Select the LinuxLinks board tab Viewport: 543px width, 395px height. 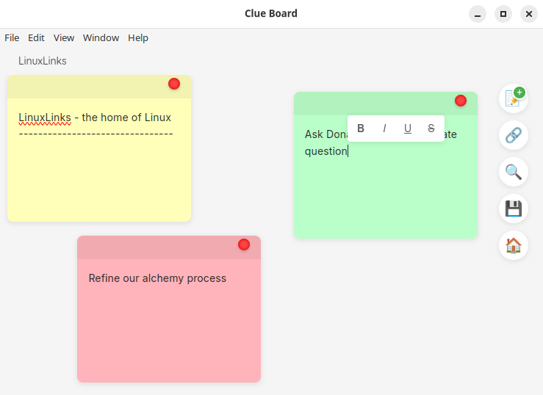coord(42,61)
